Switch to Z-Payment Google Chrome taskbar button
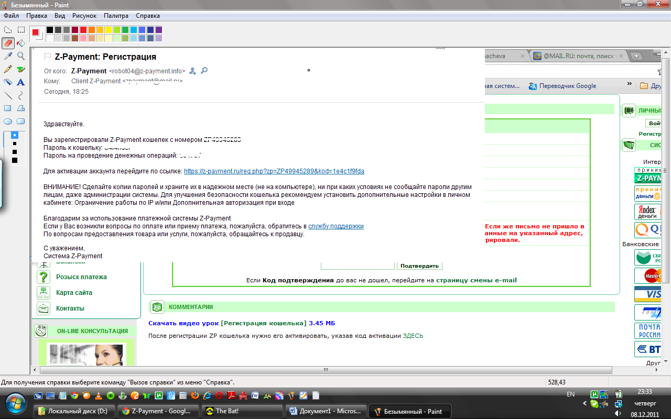Image resolution: width=671 pixels, height=419 pixels. coord(158,411)
